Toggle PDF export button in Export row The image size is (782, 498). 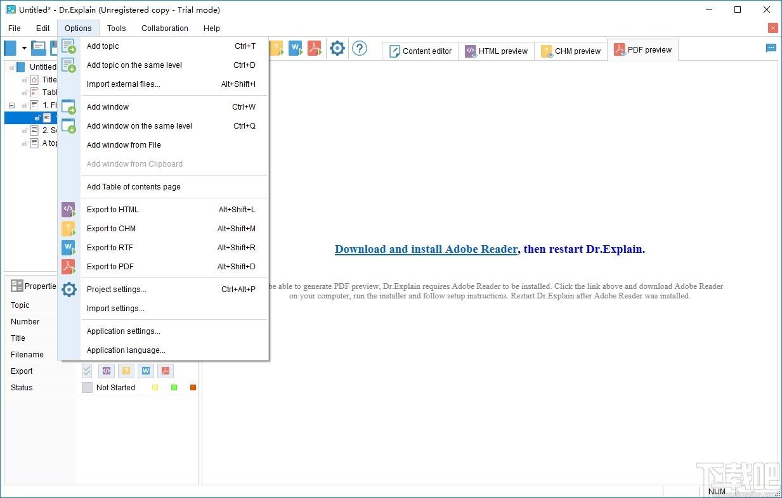(166, 371)
